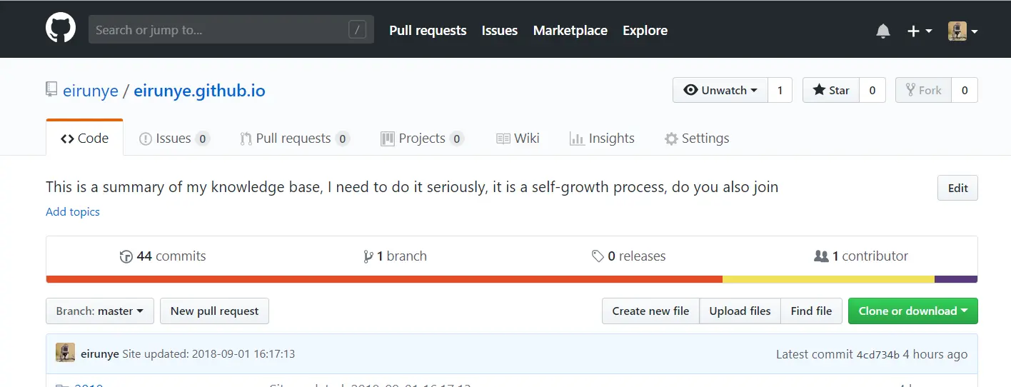Click Create new file
Screen dimensions: 1011x387
pyautogui.click(x=650, y=311)
